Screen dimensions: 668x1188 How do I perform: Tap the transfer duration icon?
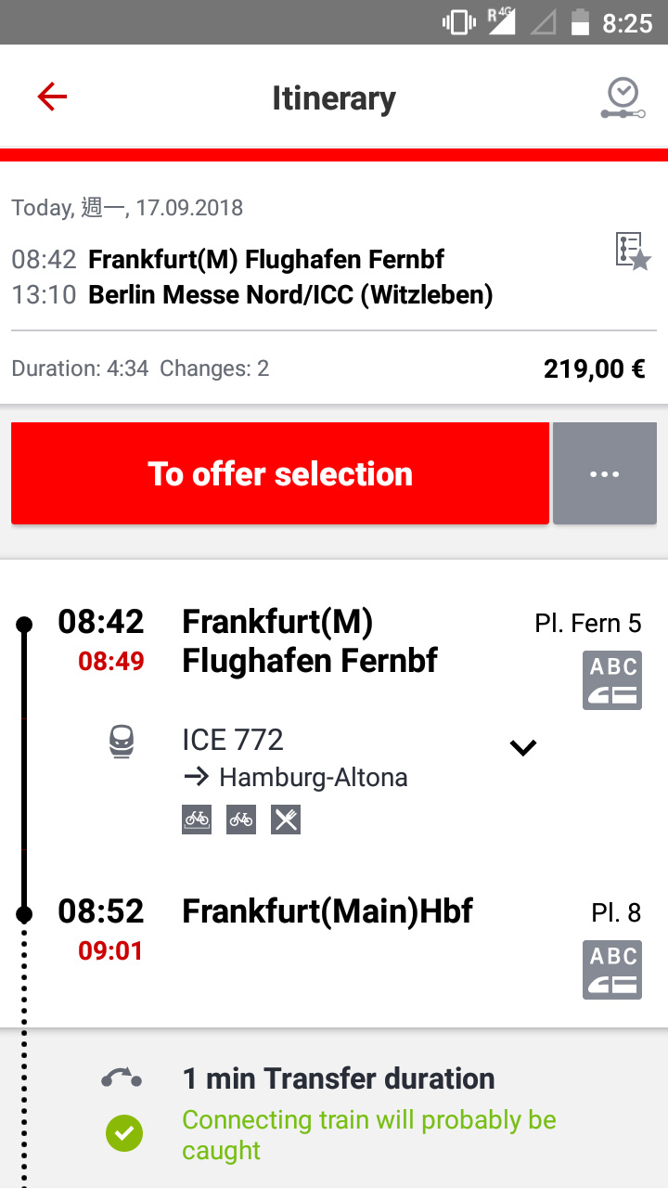[122, 1078]
